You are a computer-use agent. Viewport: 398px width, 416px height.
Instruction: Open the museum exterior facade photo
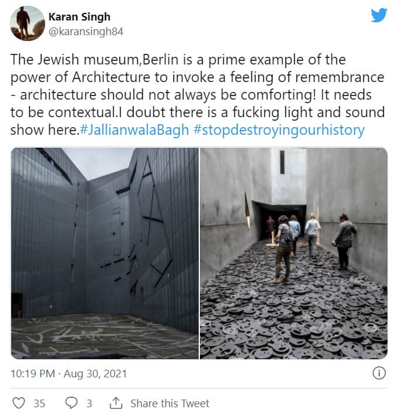click(104, 253)
